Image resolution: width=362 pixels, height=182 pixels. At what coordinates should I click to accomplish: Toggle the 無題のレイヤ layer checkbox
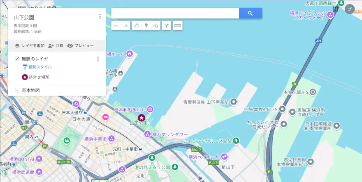(17, 59)
